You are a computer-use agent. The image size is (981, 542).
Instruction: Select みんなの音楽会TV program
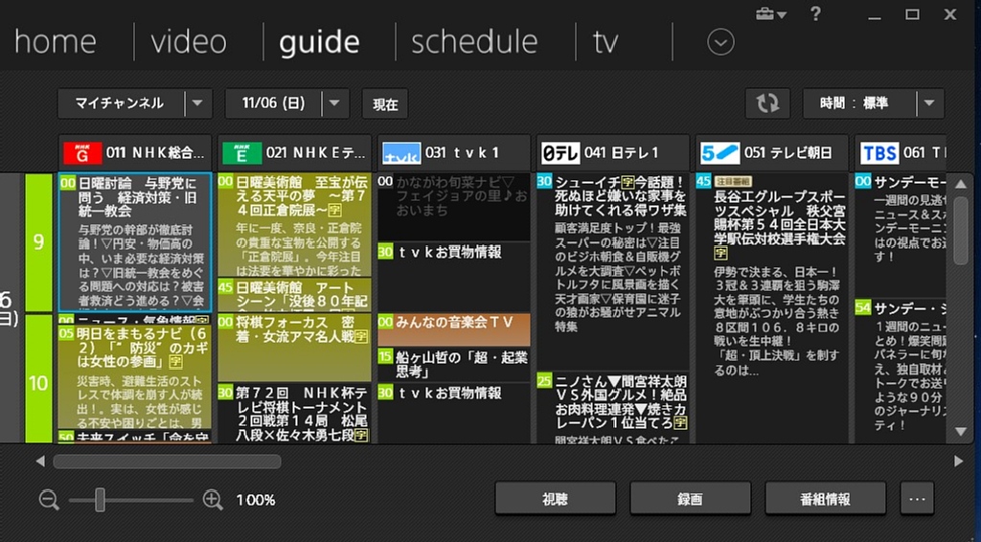(x=453, y=330)
